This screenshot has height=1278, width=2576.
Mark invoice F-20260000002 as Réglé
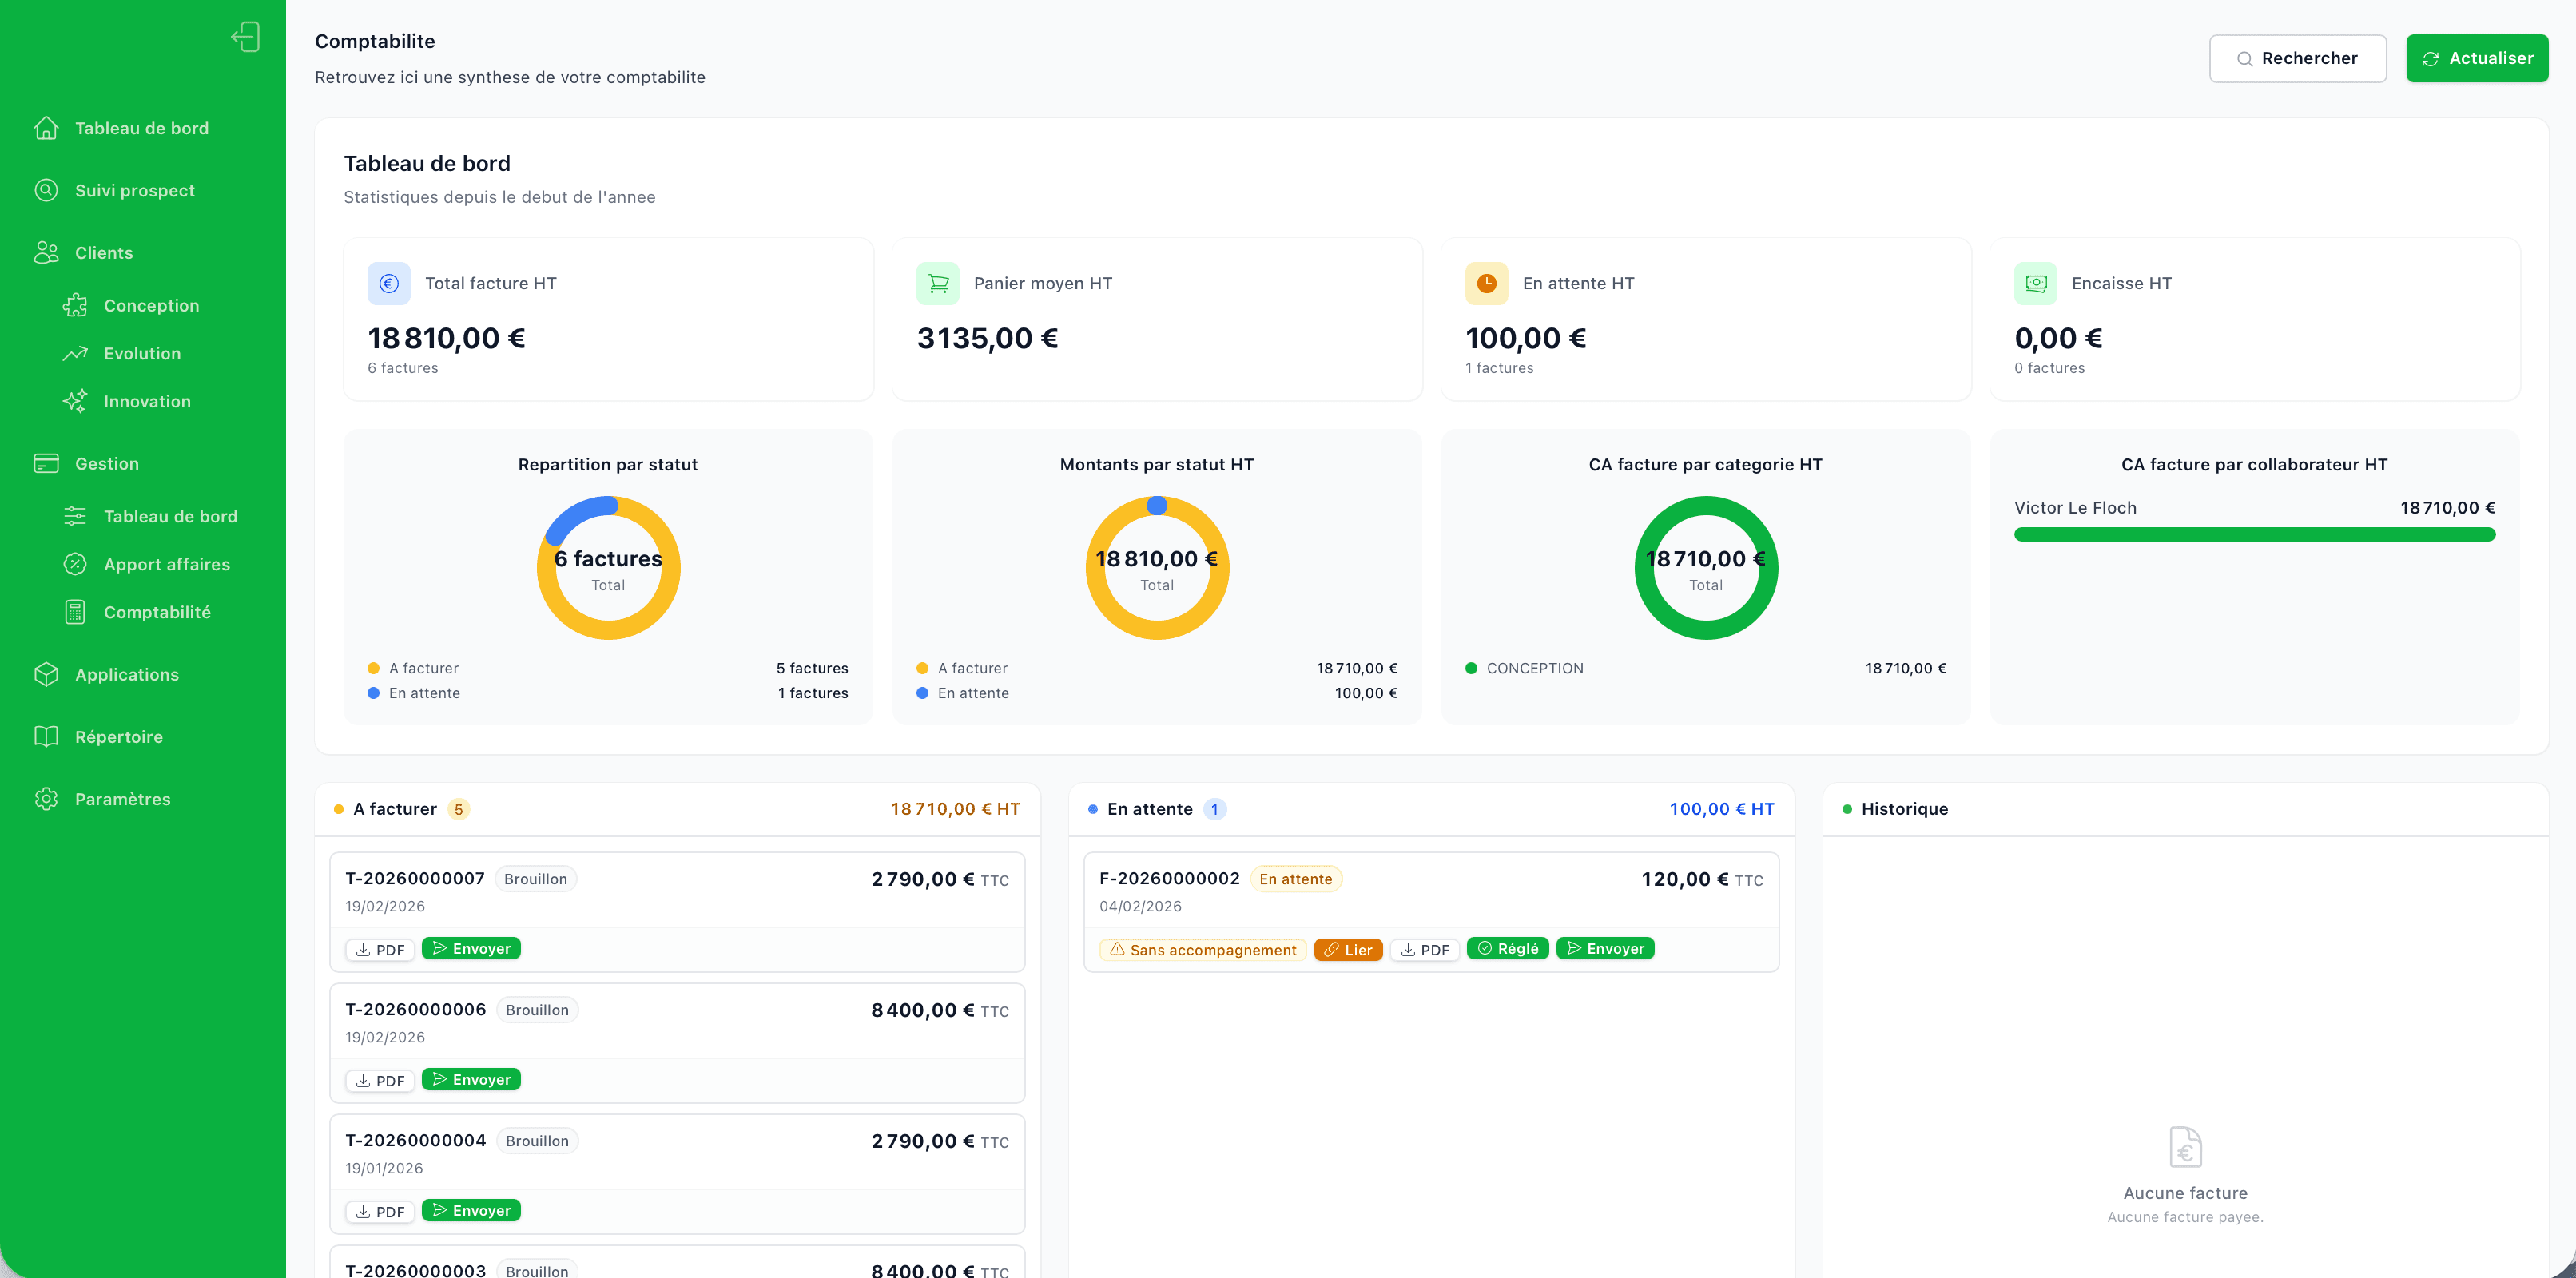pos(1507,949)
